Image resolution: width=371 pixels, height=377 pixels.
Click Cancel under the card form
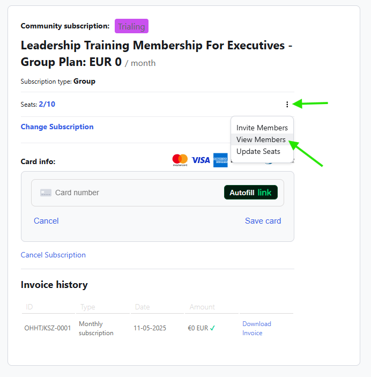[x=46, y=221]
